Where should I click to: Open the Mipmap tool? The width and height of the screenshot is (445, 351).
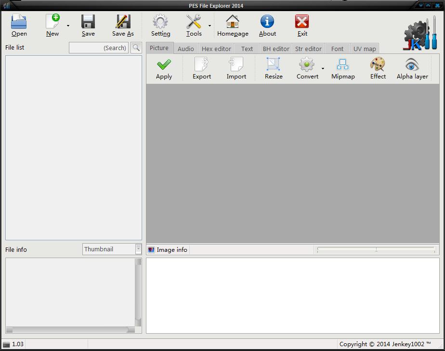[x=343, y=68]
